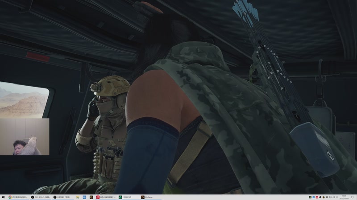This screenshot has width=357, height=200.
Task: Click the streamer webcam overlay
Action: [x=25, y=137]
